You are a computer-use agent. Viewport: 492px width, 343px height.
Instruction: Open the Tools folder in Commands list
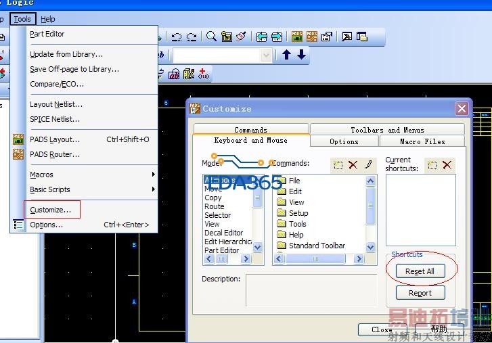point(292,224)
